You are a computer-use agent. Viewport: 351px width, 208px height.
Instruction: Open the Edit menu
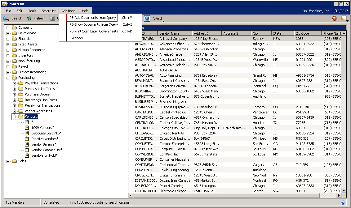[20, 11]
